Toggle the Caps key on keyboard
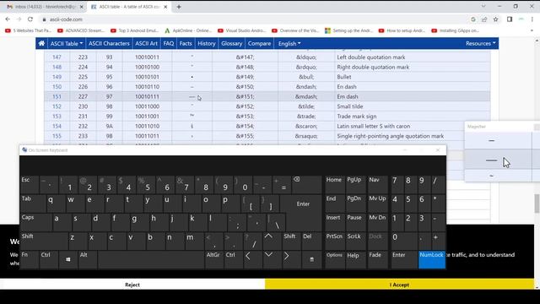 point(35,222)
